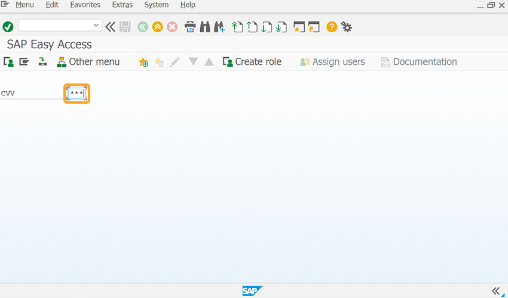Expand status bar with double-chevron

(495, 291)
